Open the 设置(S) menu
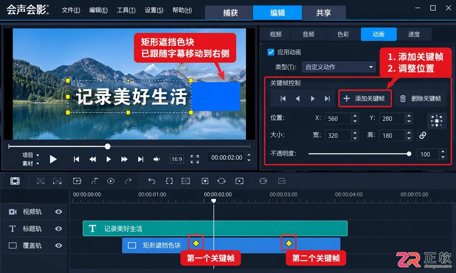Image resolution: width=456 pixels, height=273 pixels. (x=154, y=10)
